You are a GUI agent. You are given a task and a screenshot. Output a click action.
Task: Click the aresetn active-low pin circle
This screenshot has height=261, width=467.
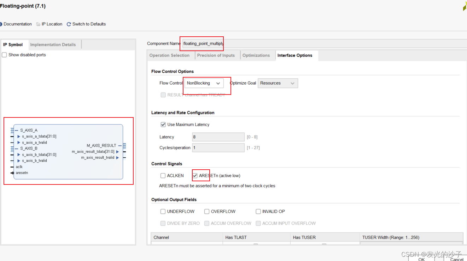click(12, 173)
